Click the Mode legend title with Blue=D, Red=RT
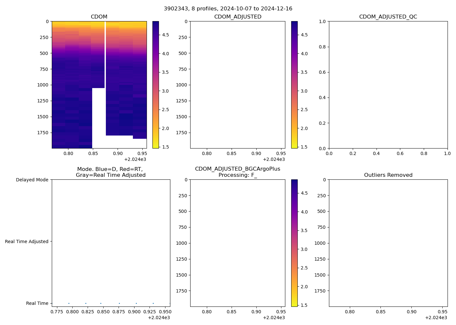 click(x=110, y=172)
